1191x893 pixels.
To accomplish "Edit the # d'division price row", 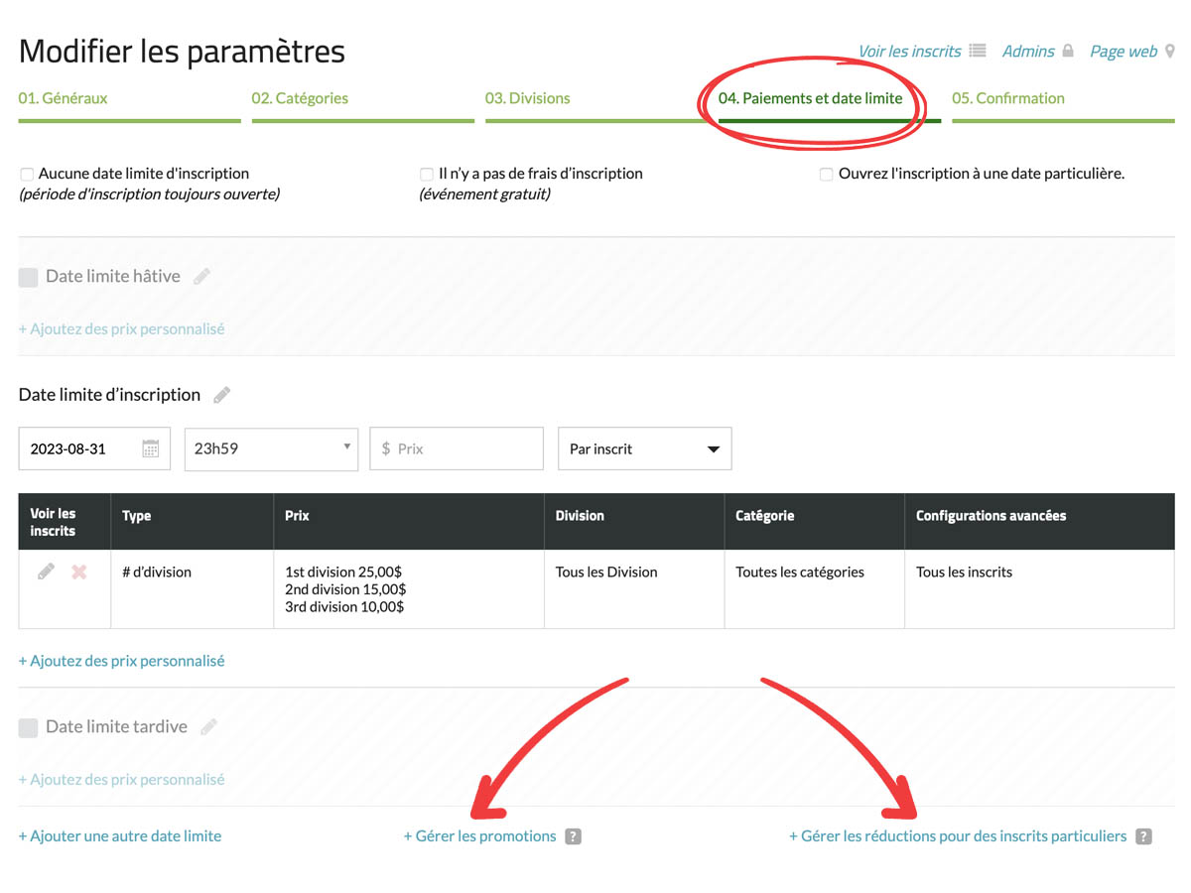I will [x=46, y=573].
